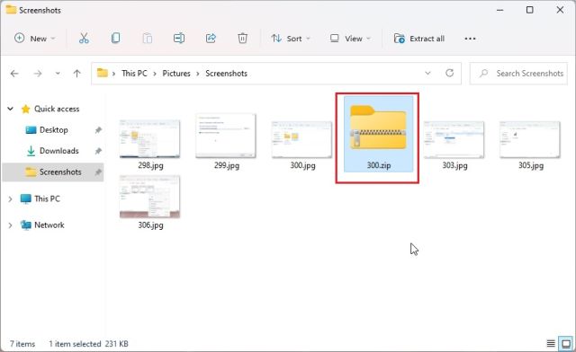Click the Search Screenshots box
The height and width of the screenshot is (352, 576).
(518, 74)
